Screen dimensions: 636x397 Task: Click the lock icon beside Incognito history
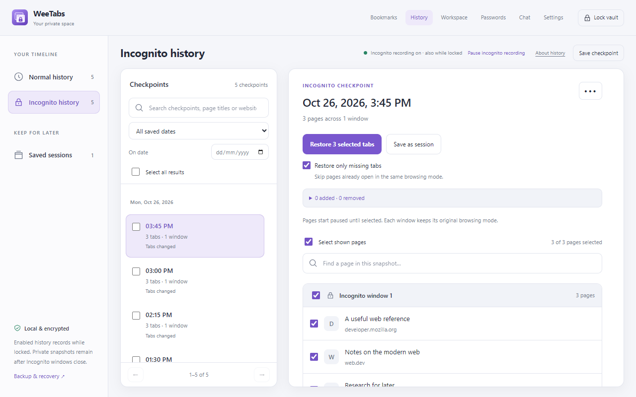click(18, 102)
